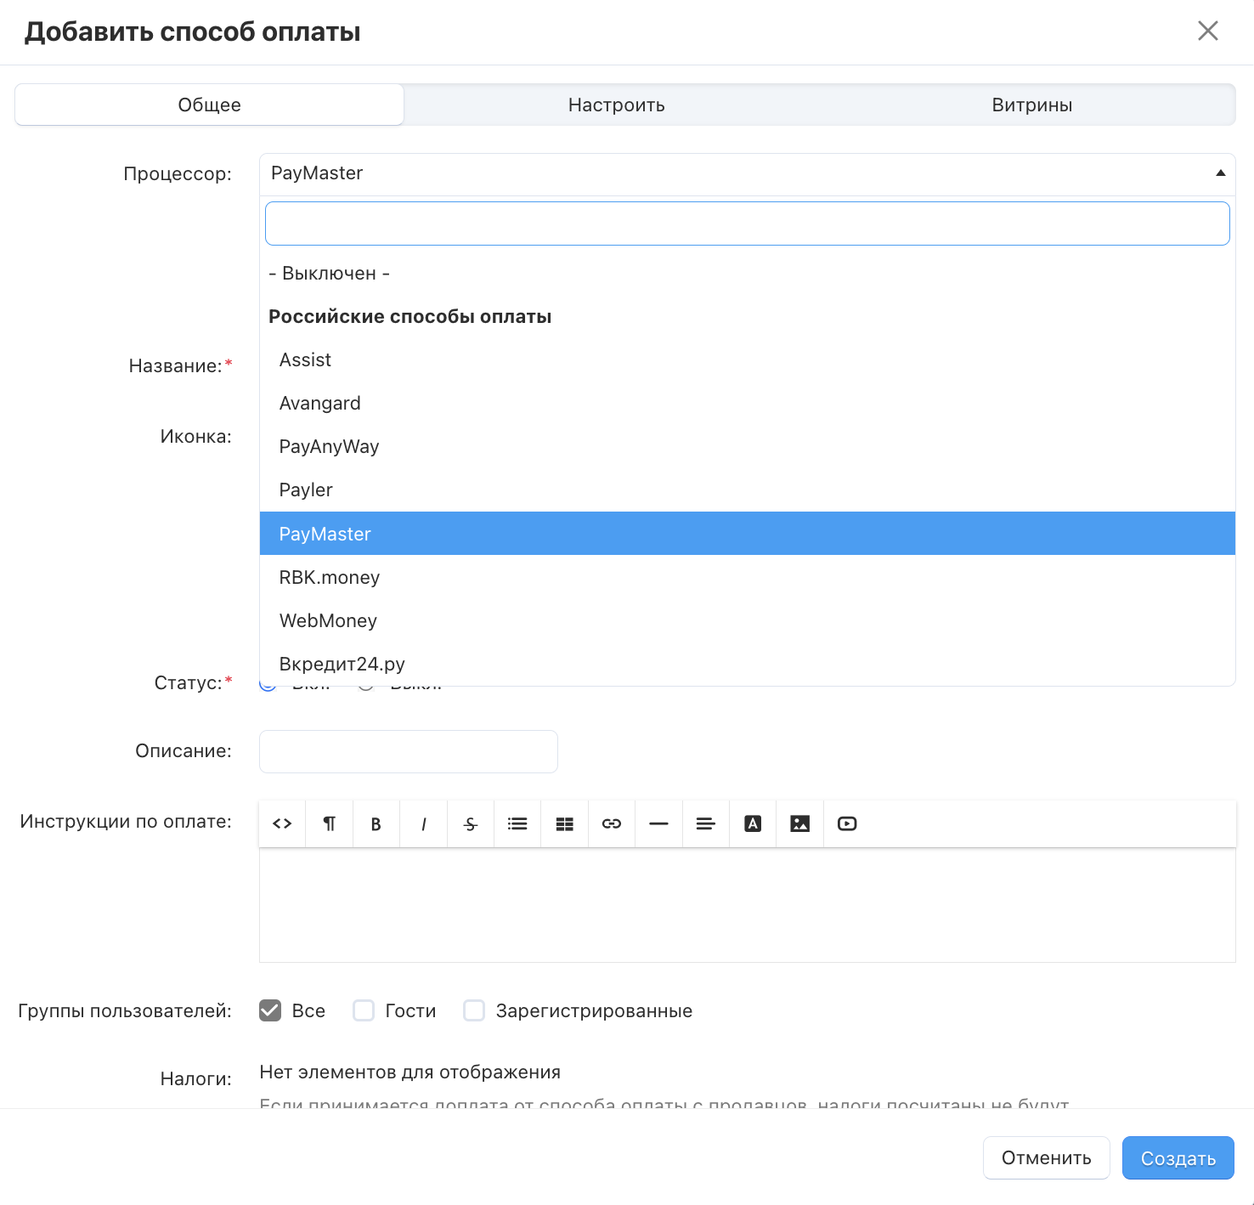Focus the processor search input field

click(747, 223)
